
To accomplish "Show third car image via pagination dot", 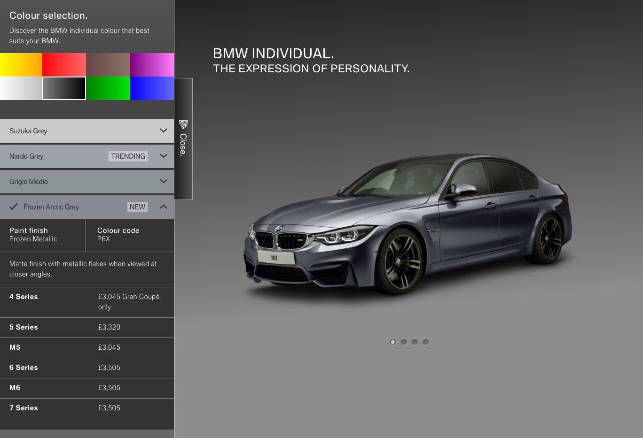I will pyautogui.click(x=415, y=342).
